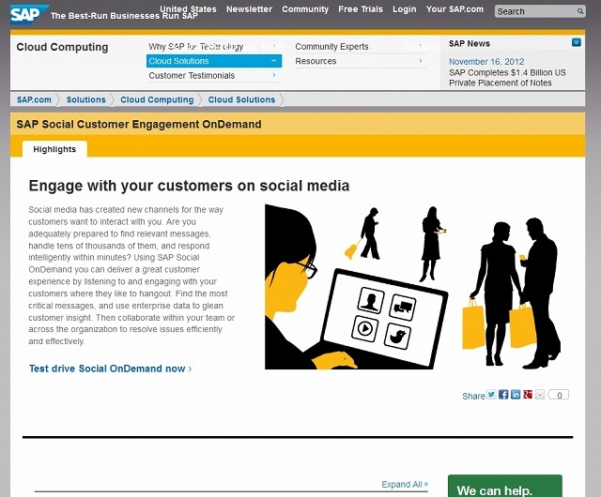Viewport: 601px width, 497px height.
Task: Go to Cloud Computing breadcrumb
Action: pos(157,99)
